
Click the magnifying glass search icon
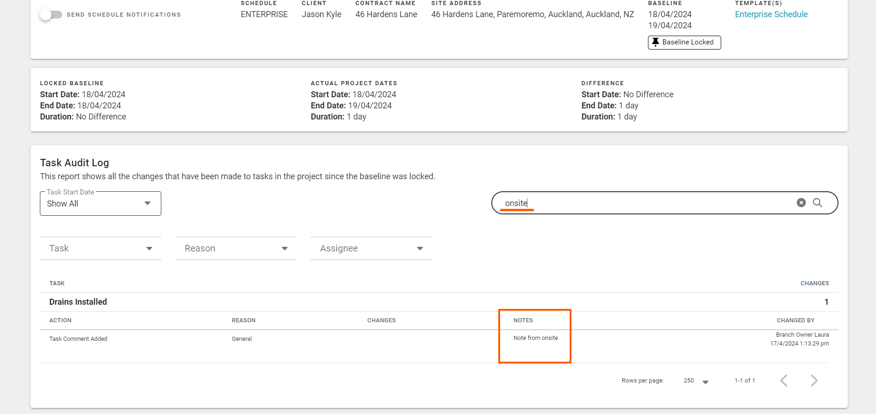click(x=818, y=203)
